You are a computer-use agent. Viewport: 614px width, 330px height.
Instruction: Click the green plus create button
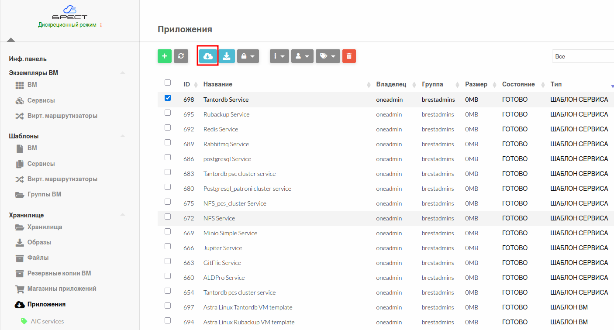[x=165, y=56]
